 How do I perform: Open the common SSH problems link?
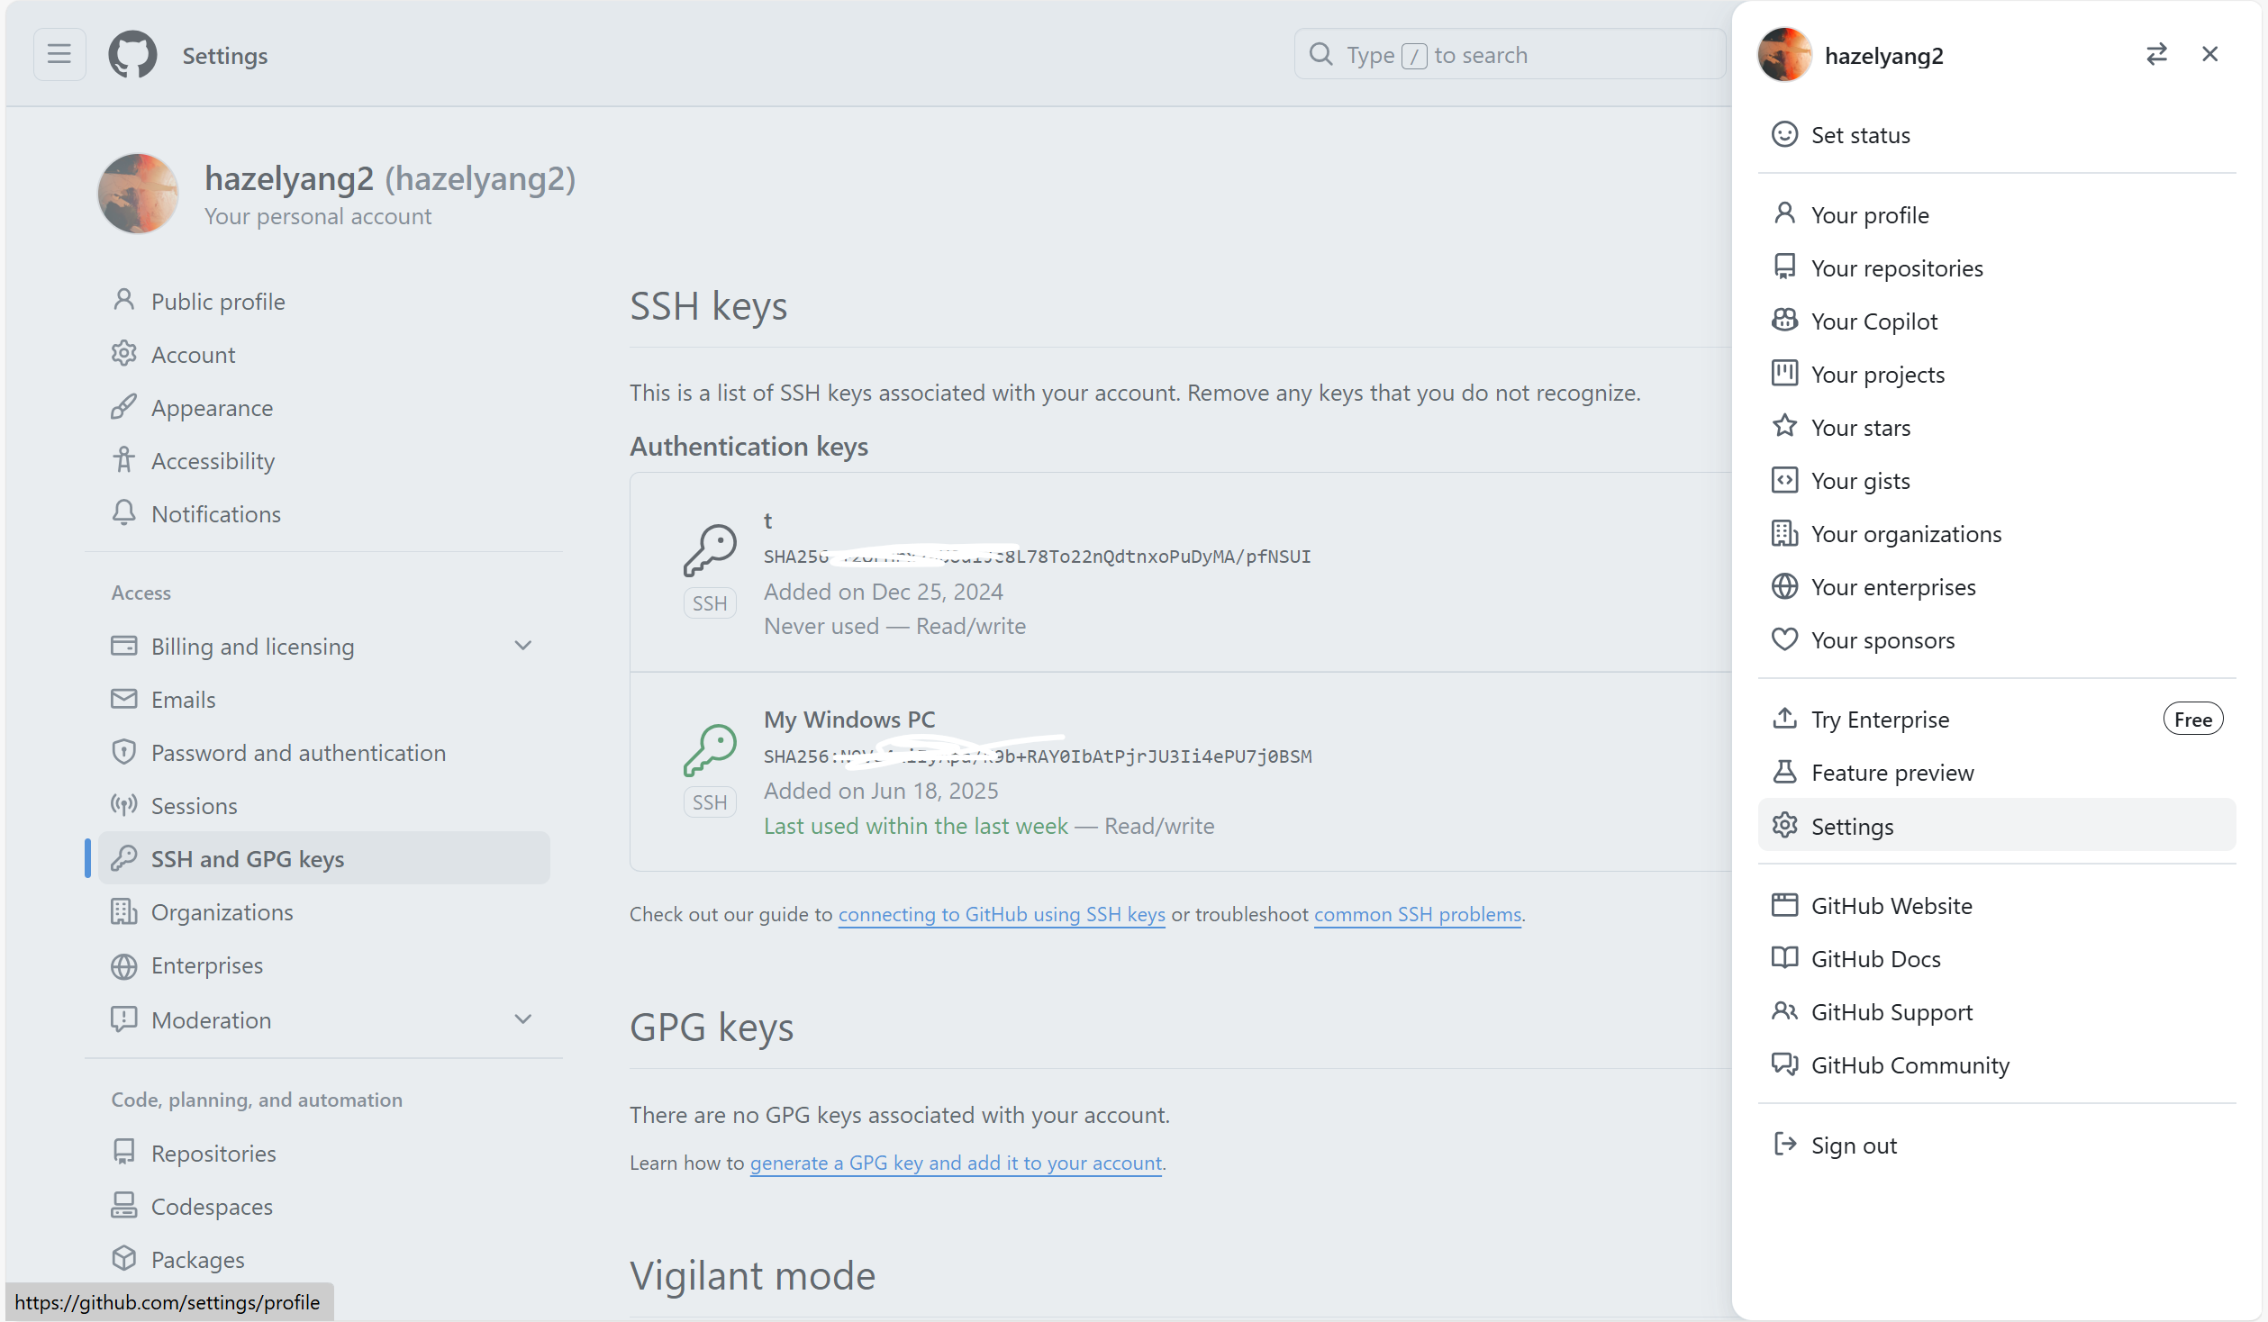tap(1418, 914)
